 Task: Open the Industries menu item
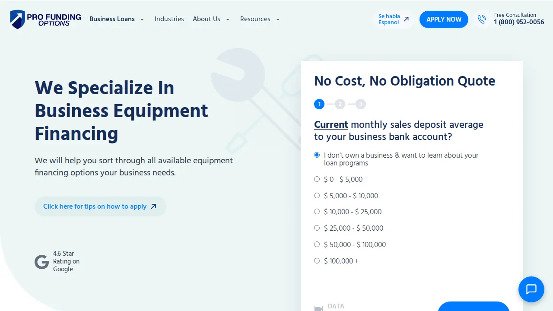pyautogui.click(x=169, y=19)
